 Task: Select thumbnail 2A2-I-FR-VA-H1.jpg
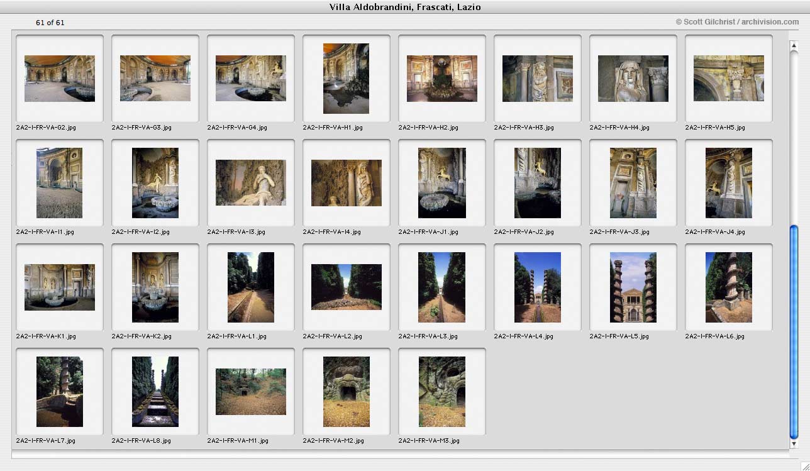point(347,79)
